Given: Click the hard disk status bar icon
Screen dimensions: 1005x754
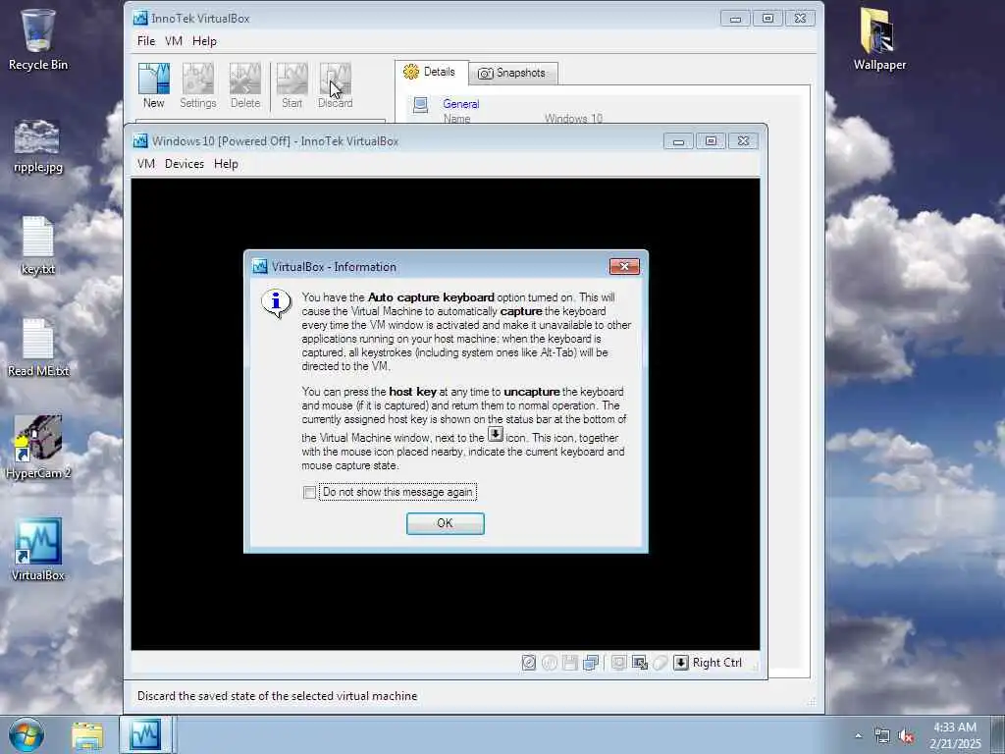Looking at the screenshot, I should [x=529, y=663].
